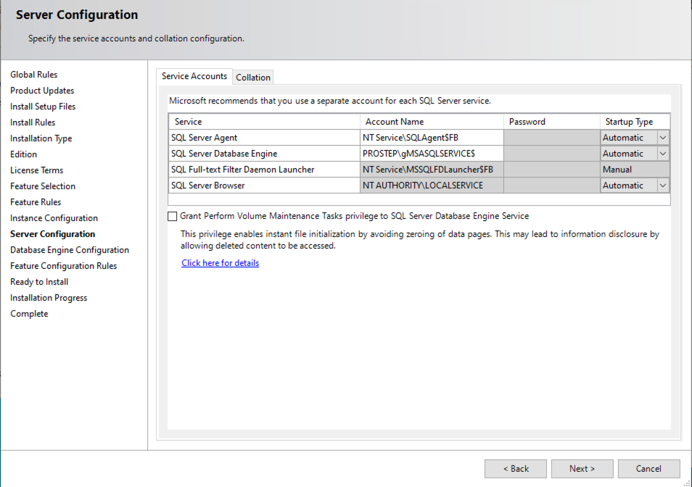Open SQL Server Database Engine startup type dropdown
The height and width of the screenshot is (487, 692).
click(663, 154)
